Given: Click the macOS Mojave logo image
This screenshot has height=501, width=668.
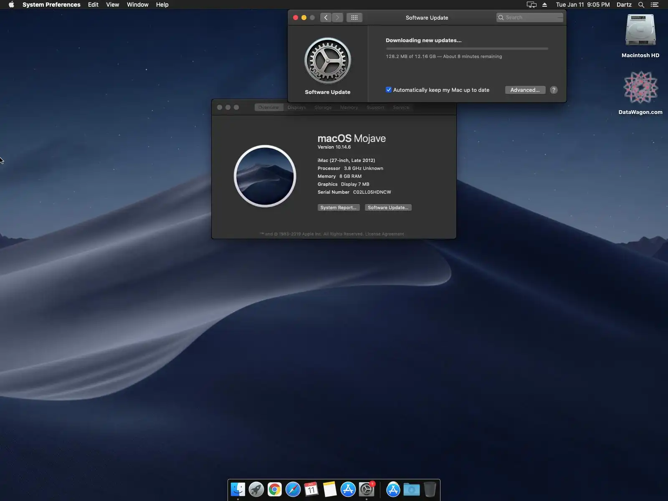Looking at the screenshot, I should [265, 176].
